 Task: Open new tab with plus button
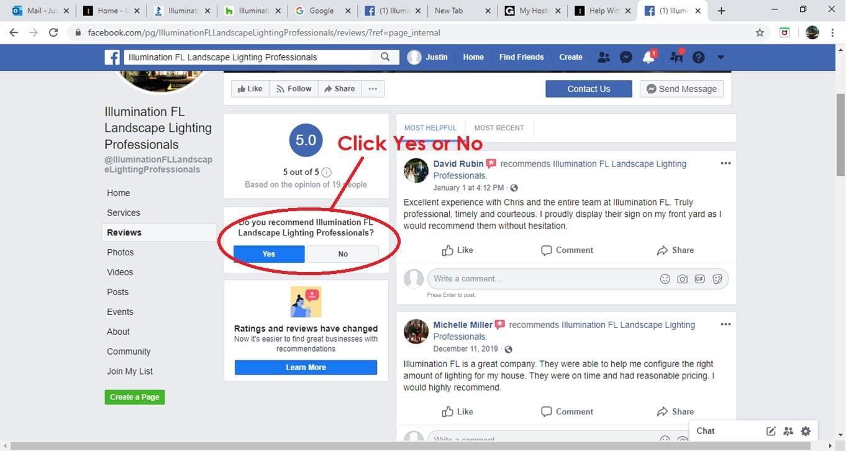coord(721,11)
